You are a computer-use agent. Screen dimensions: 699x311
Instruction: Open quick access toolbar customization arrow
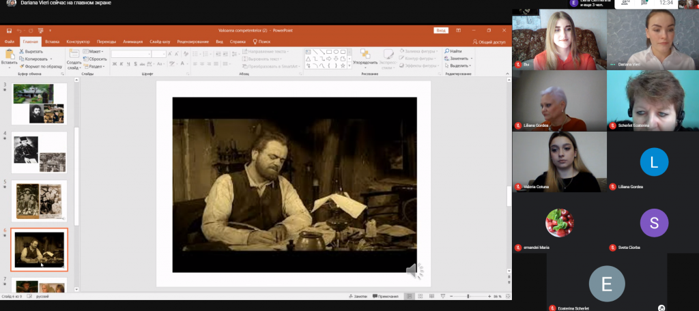(x=50, y=30)
